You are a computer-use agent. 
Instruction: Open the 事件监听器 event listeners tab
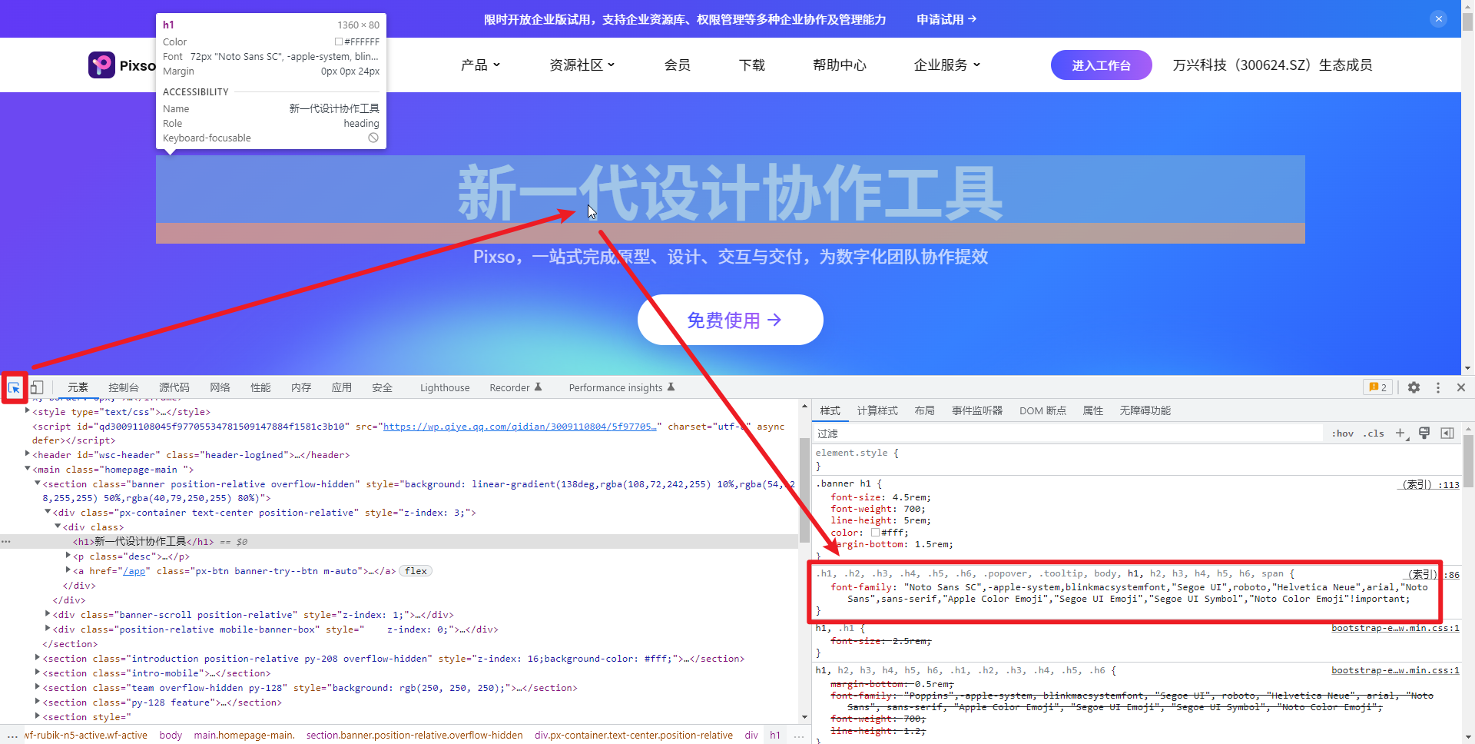point(977,410)
